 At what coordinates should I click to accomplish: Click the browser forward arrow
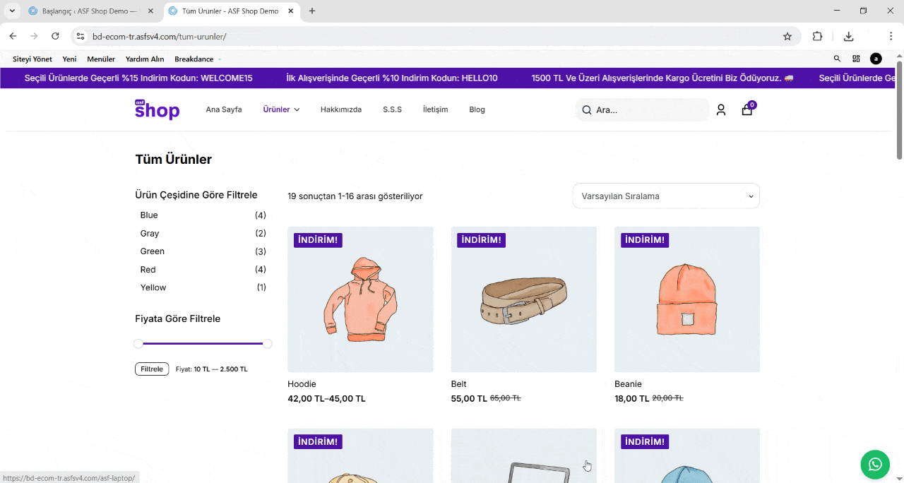point(34,36)
